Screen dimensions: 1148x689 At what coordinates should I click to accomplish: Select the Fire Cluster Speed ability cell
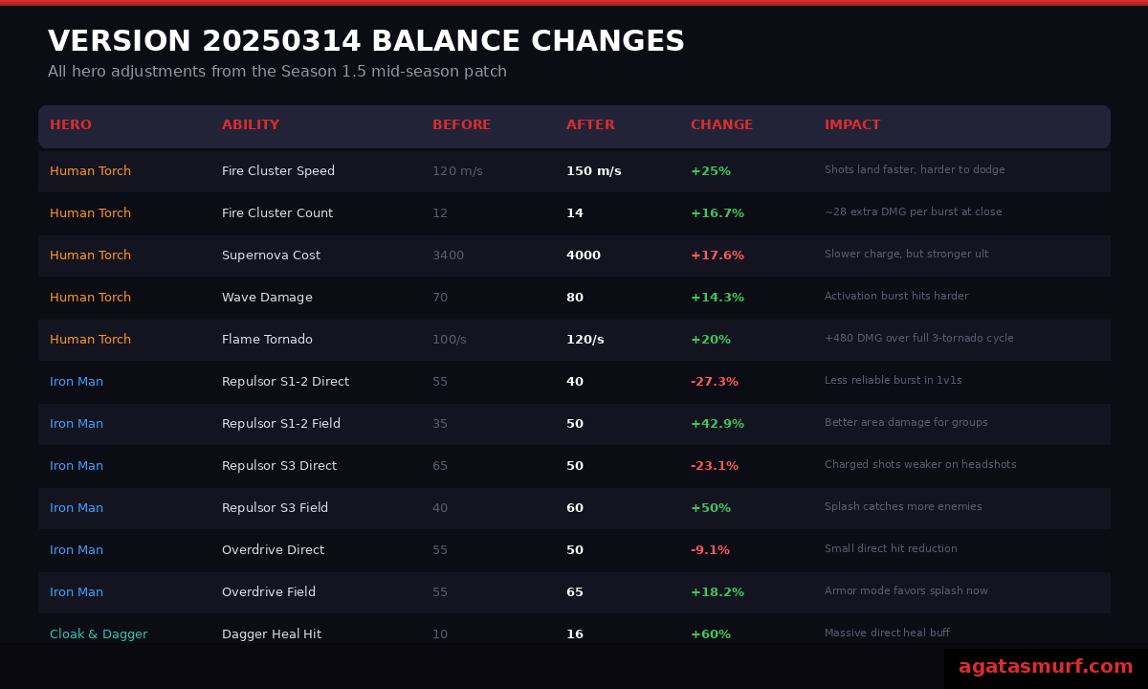(x=278, y=171)
